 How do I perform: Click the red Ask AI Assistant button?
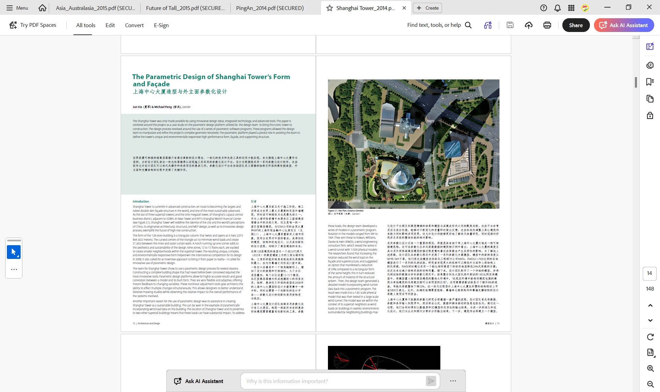624,25
